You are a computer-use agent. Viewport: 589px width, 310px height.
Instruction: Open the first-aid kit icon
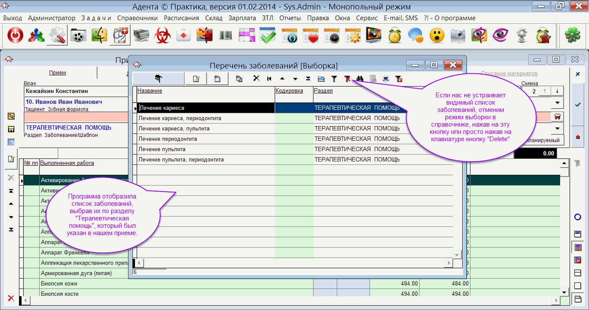coord(184,36)
